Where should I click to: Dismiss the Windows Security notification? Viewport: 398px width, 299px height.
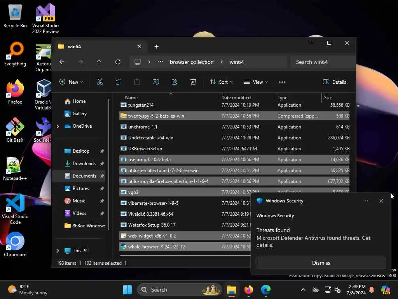(x=321, y=263)
